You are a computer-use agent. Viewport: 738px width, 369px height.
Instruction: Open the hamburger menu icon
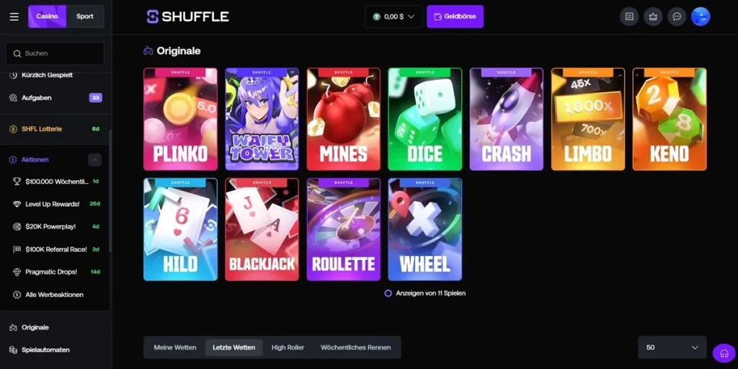coord(14,17)
